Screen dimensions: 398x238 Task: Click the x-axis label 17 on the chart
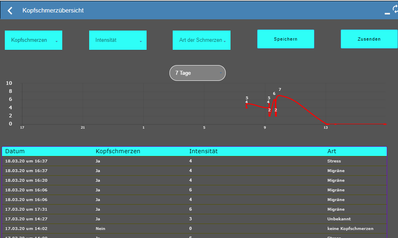[22, 127]
